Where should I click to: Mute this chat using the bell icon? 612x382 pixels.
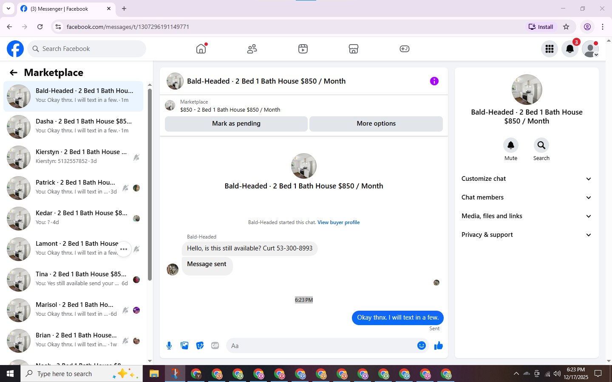(511, 145)
